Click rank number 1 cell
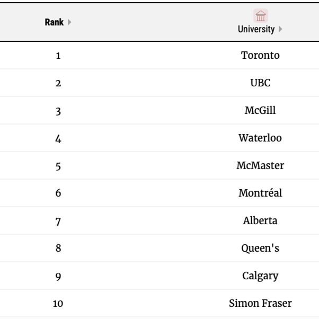The width and height of the screenshot is (319, 319). pos(58,56)
